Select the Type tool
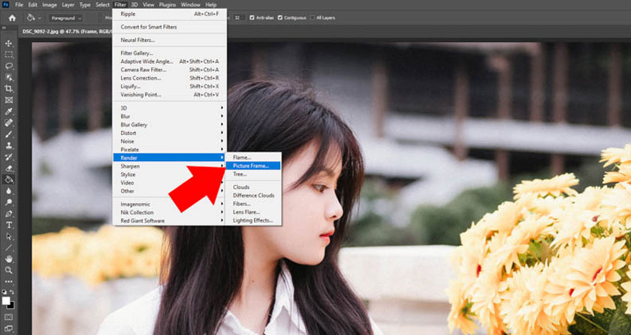 [9, 224]
